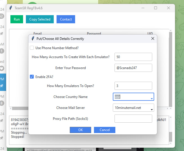Click the feather icon in the dialog title

pyautogui.click(x=33, y=39)
